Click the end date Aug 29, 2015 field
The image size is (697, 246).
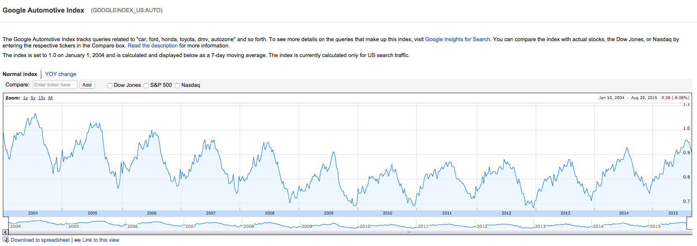(x=644, y=97)
